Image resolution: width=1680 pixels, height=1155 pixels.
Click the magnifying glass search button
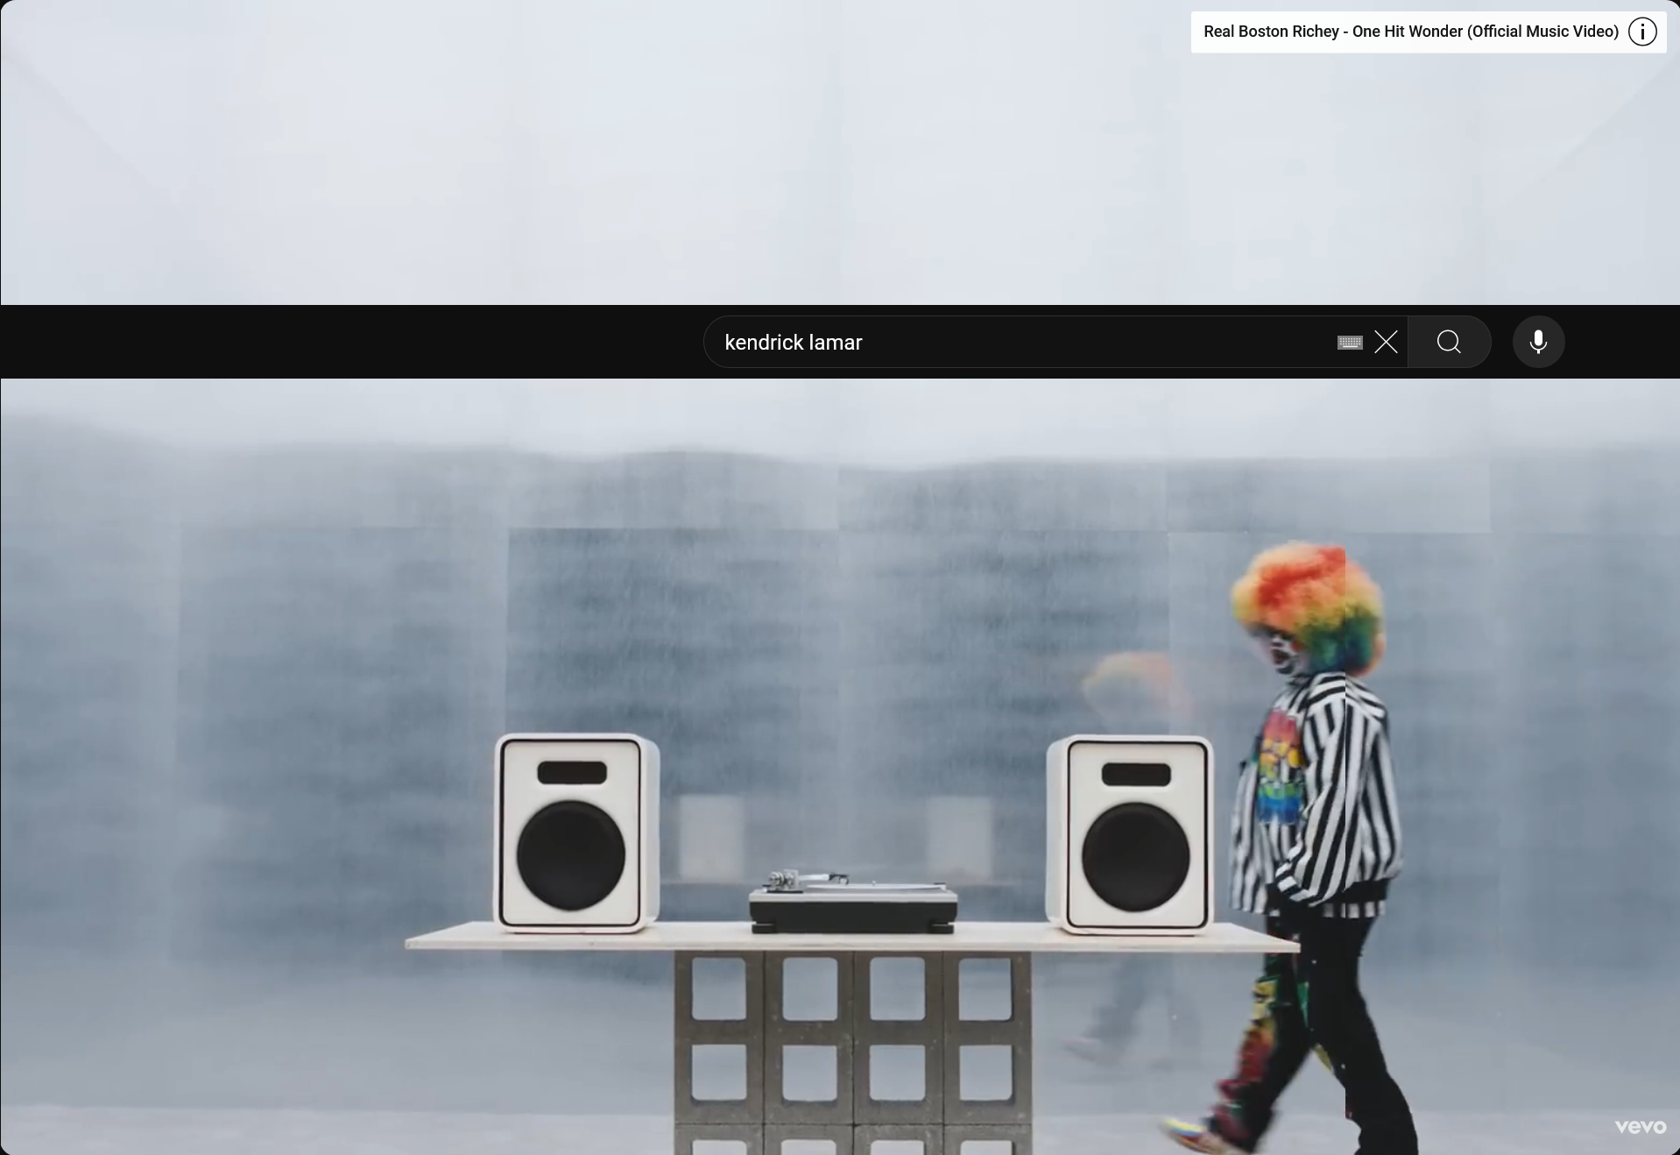coord(1450,342)
